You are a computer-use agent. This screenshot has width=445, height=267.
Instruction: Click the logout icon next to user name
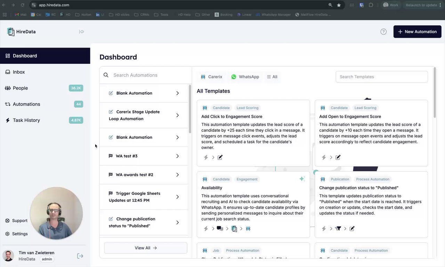[80, 256]
